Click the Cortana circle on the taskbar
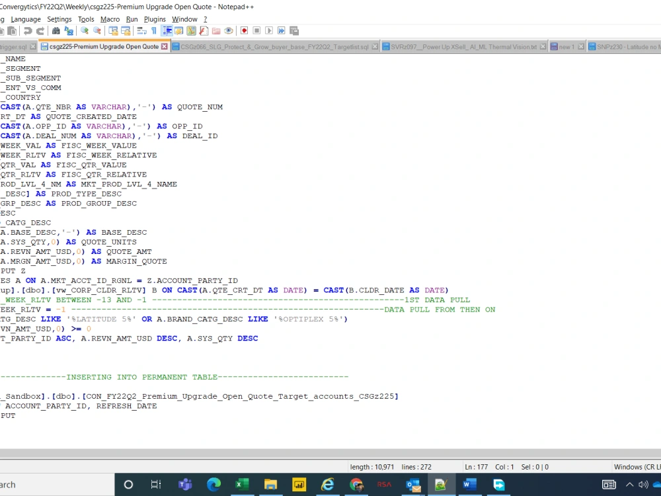Screen dimensions: 661x496 [129, 485]
